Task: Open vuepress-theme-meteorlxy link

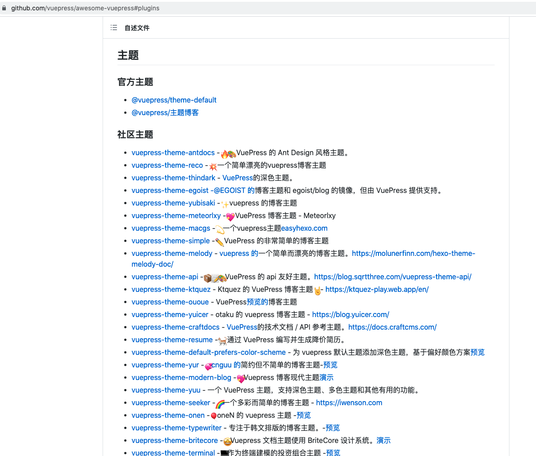Action: pyautogui.click(x=176, y=216)
